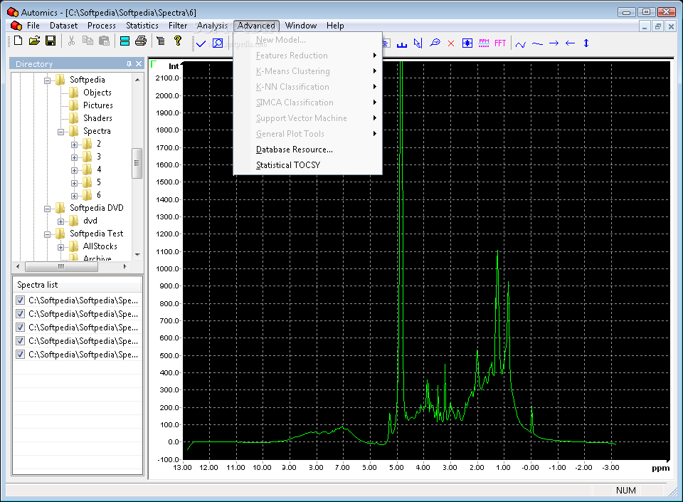This screenshot has width=683, height=502.
Task: Select the Pictures folder
Action: pos(98,105)
